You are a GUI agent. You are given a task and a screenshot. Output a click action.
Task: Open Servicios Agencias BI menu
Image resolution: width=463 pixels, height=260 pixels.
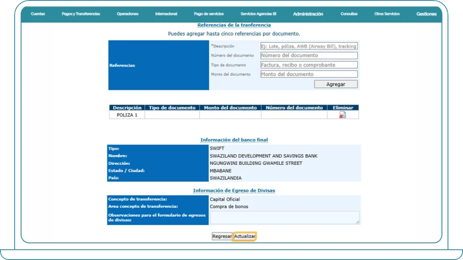point(258,14)
